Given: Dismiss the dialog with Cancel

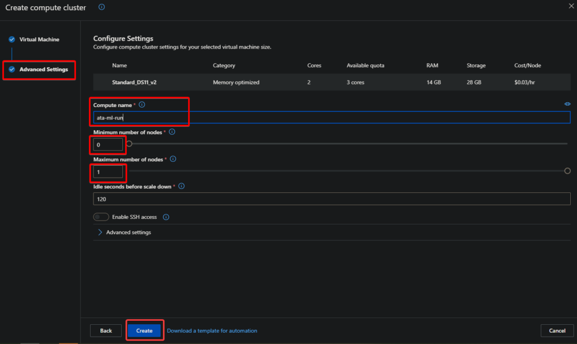Looking at the screenshot, I should click(x=557, y=330).
